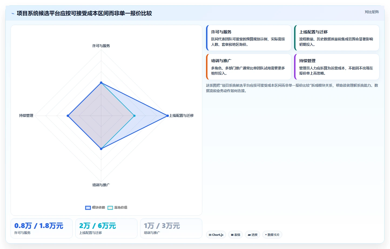Click the data point on 培训与推广 axis

pyautogui.click(x=101, y=149)
